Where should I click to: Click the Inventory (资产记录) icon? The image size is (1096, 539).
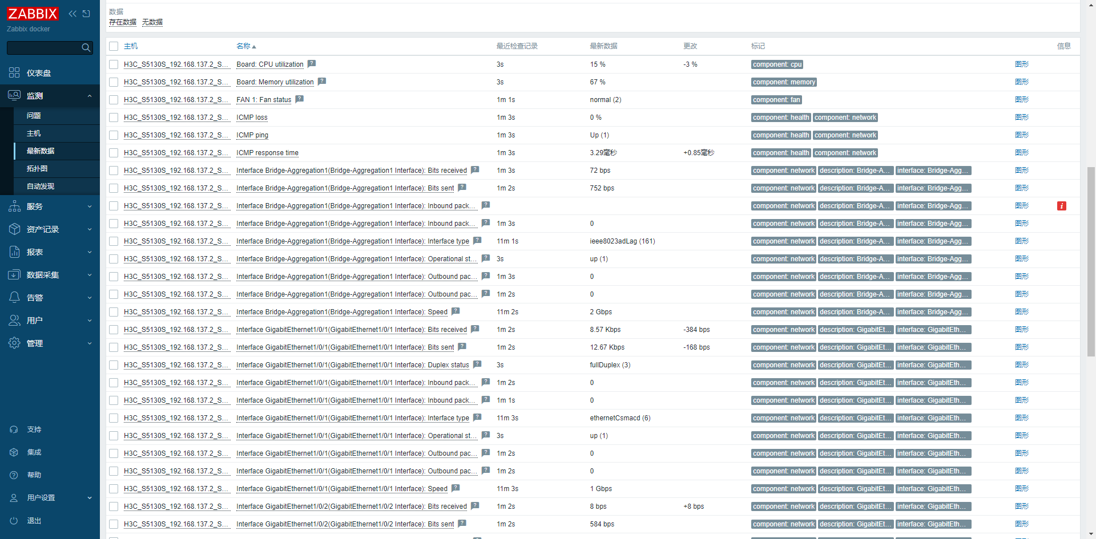[x=14, y=229]
